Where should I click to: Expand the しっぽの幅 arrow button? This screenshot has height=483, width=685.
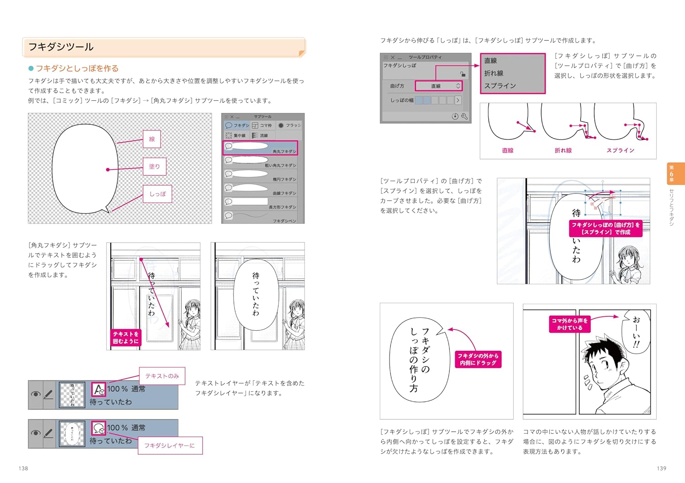pyautogui.click(x=458, y=100)
